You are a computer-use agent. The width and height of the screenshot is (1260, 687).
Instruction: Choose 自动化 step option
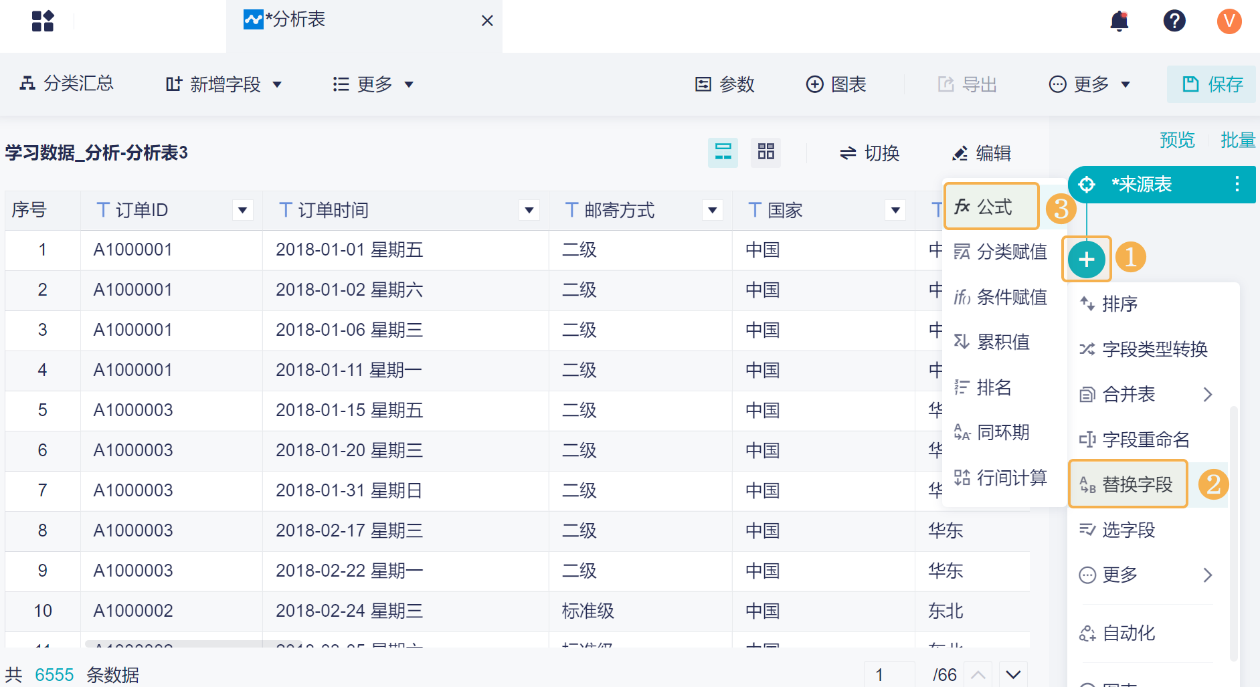pos(1148,633)
